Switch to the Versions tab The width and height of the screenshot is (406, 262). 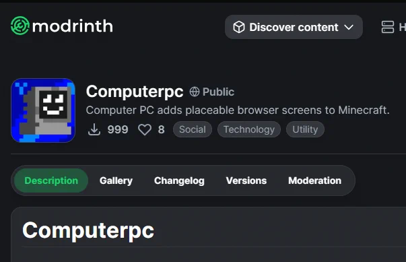(x=246, y=181)
